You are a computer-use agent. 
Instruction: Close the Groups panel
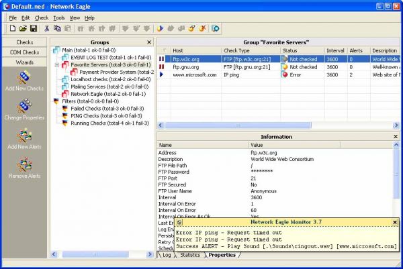150,42
